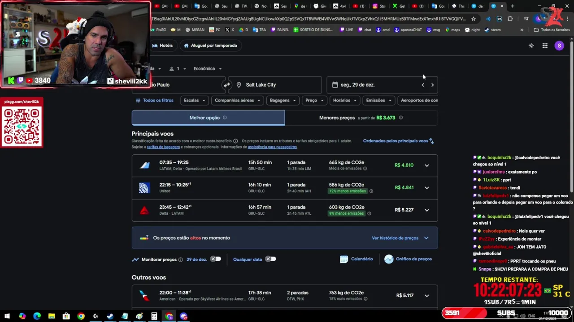Bookmark this page with the star icon

[474, 19]
